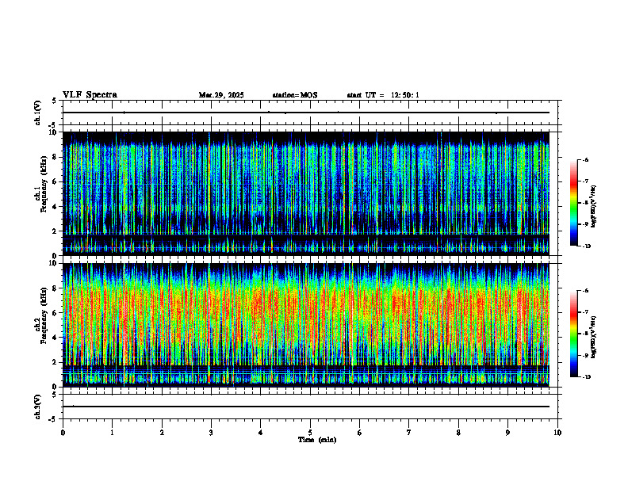Click the time axis tick label "1"
The image size is (628, 485).
pos(112,433)
